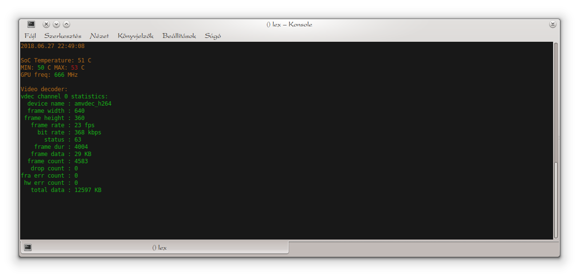Click the MAX temperature value 53
Viewport: 579px width, 276px height.
tap(74, 68)
